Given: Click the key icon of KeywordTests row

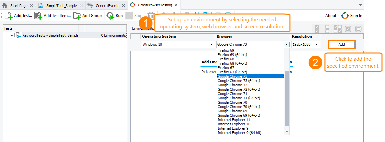Looking at the screenshot, I should pos(19,35).
